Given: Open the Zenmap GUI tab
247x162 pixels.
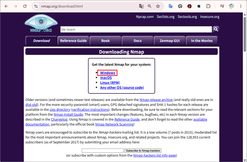Looking at the screenshot, I should [x=170, y=41].
